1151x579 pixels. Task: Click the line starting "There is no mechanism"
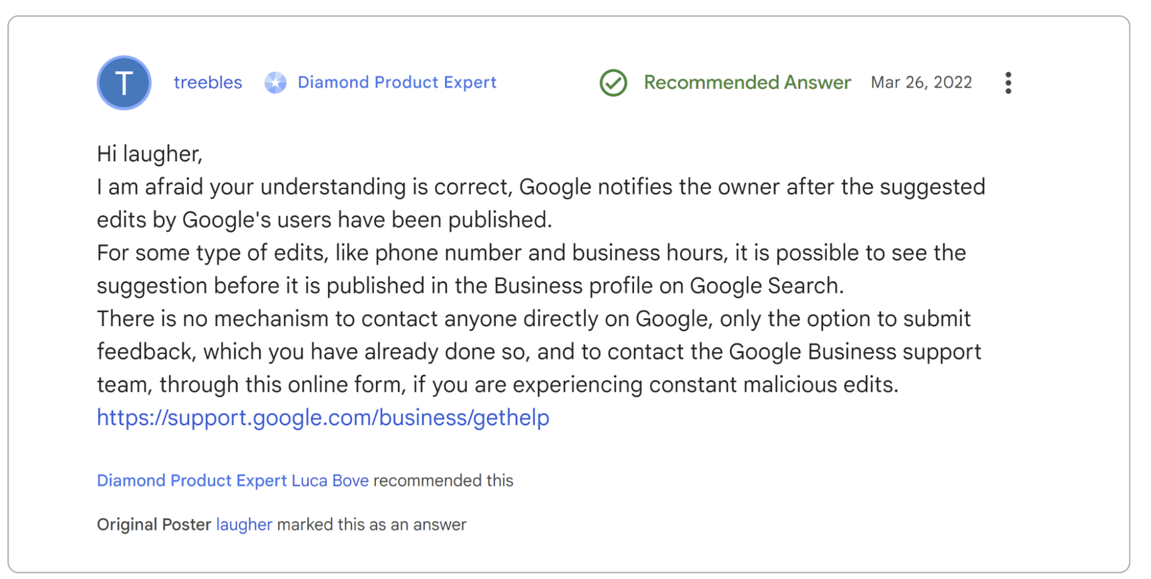(x=533, y=319)
